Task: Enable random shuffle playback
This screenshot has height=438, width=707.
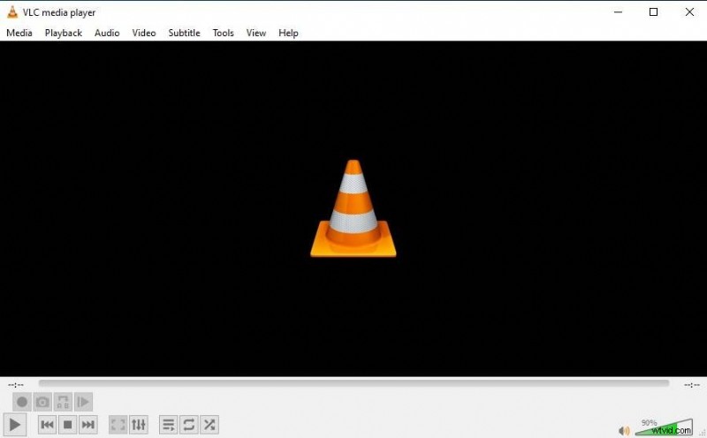Action: click(x=209, y=425)
